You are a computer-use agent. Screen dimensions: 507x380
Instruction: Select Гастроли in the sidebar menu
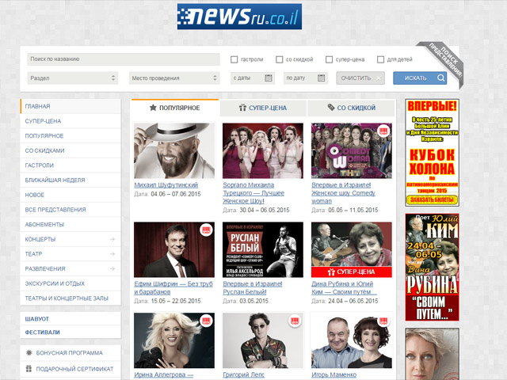point(71,165)
